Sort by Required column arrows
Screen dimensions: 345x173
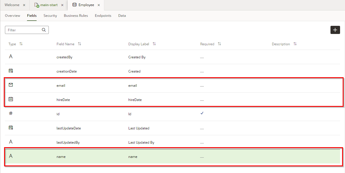pos(220,44)
